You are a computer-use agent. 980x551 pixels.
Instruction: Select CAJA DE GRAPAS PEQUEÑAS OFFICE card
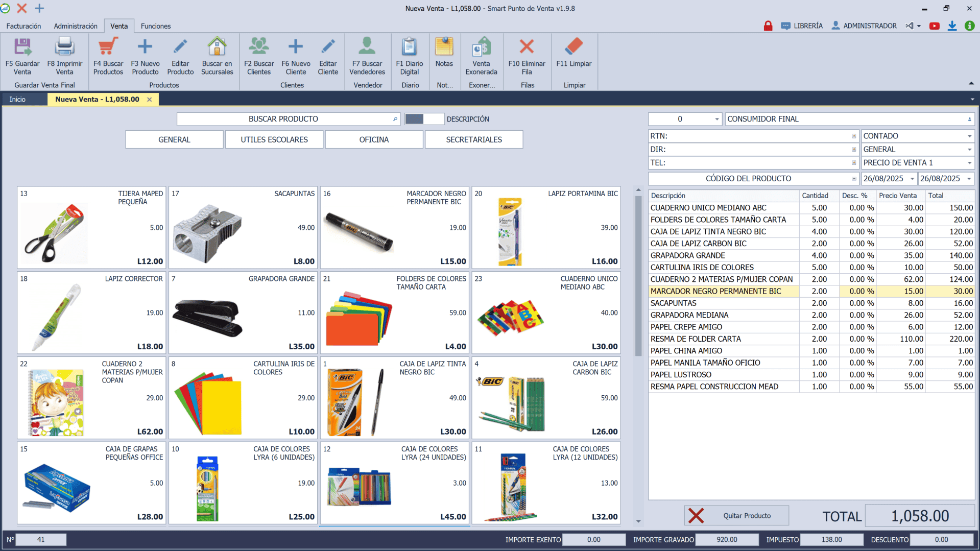pyautogui.click(x=91, y=483)
